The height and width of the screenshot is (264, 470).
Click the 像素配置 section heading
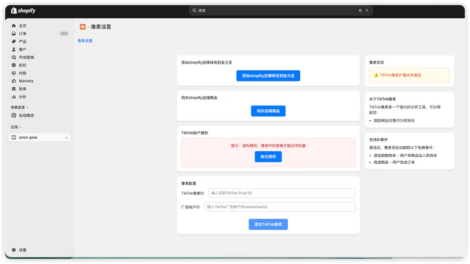(189, 184)
